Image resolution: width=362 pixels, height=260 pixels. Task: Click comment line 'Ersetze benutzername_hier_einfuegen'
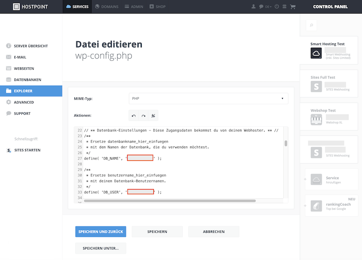pos(126,175)
